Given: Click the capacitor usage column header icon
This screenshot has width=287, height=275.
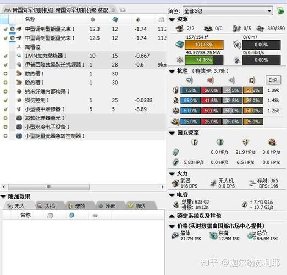Looking at the screenshot, I should coord(138,19).
